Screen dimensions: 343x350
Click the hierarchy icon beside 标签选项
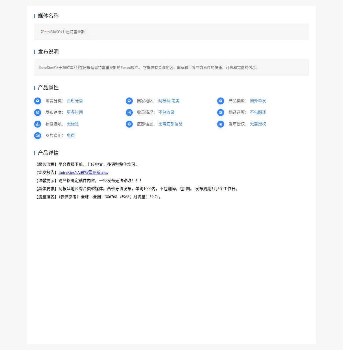(38, 124)
